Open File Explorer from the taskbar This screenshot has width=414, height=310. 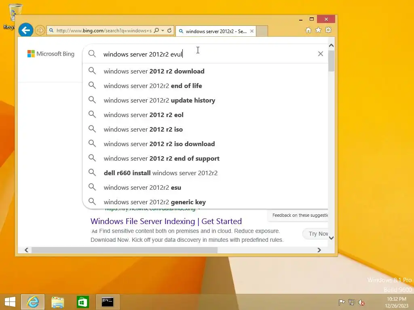[x=57, y=302]
